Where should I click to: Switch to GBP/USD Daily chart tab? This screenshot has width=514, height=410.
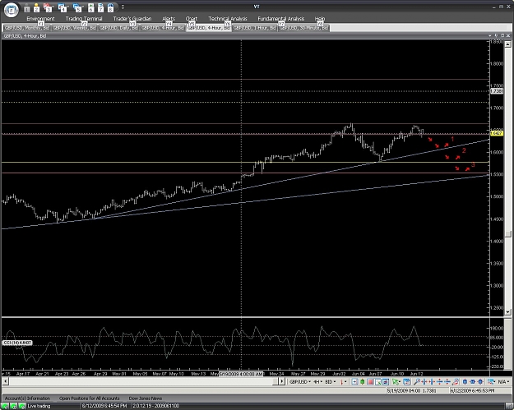pos(118,28)
